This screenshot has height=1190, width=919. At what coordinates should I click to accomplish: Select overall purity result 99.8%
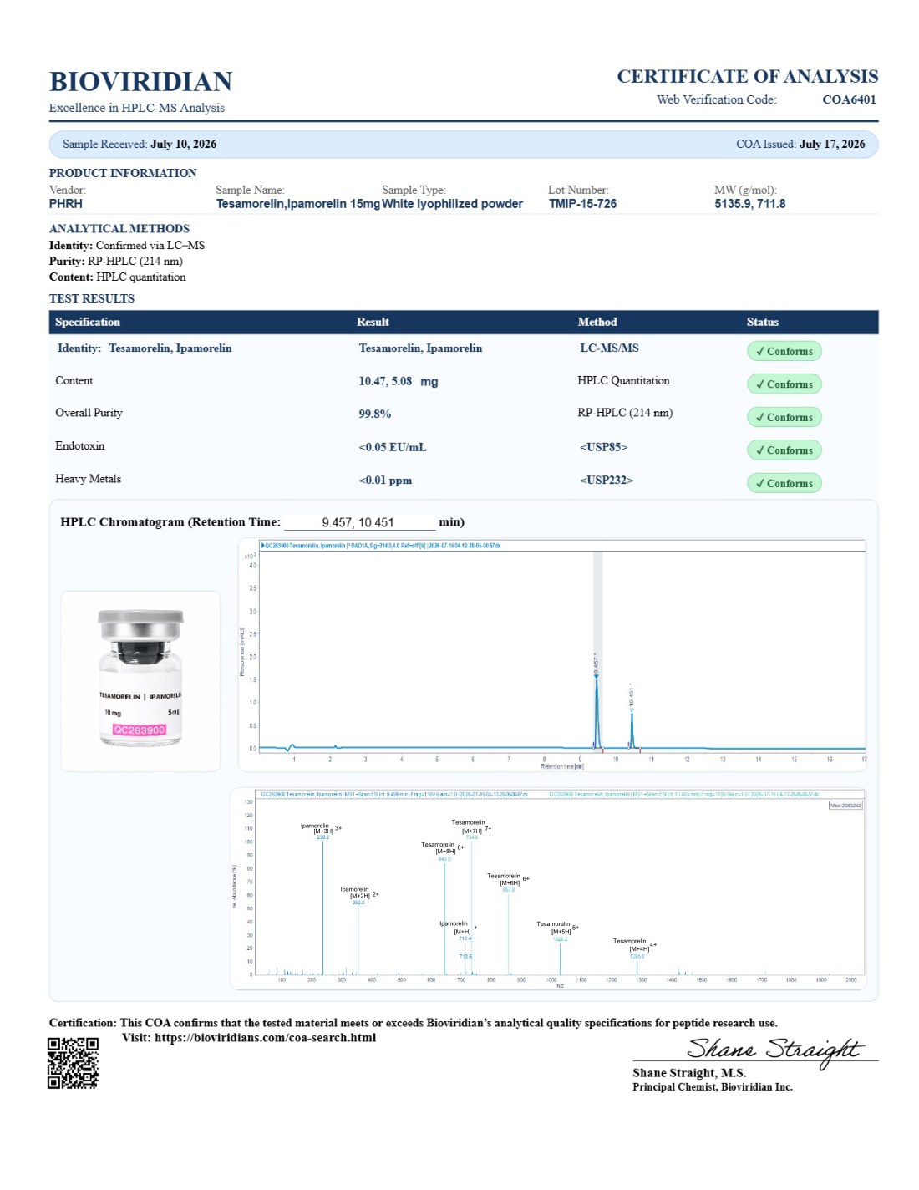coord(375,414)
